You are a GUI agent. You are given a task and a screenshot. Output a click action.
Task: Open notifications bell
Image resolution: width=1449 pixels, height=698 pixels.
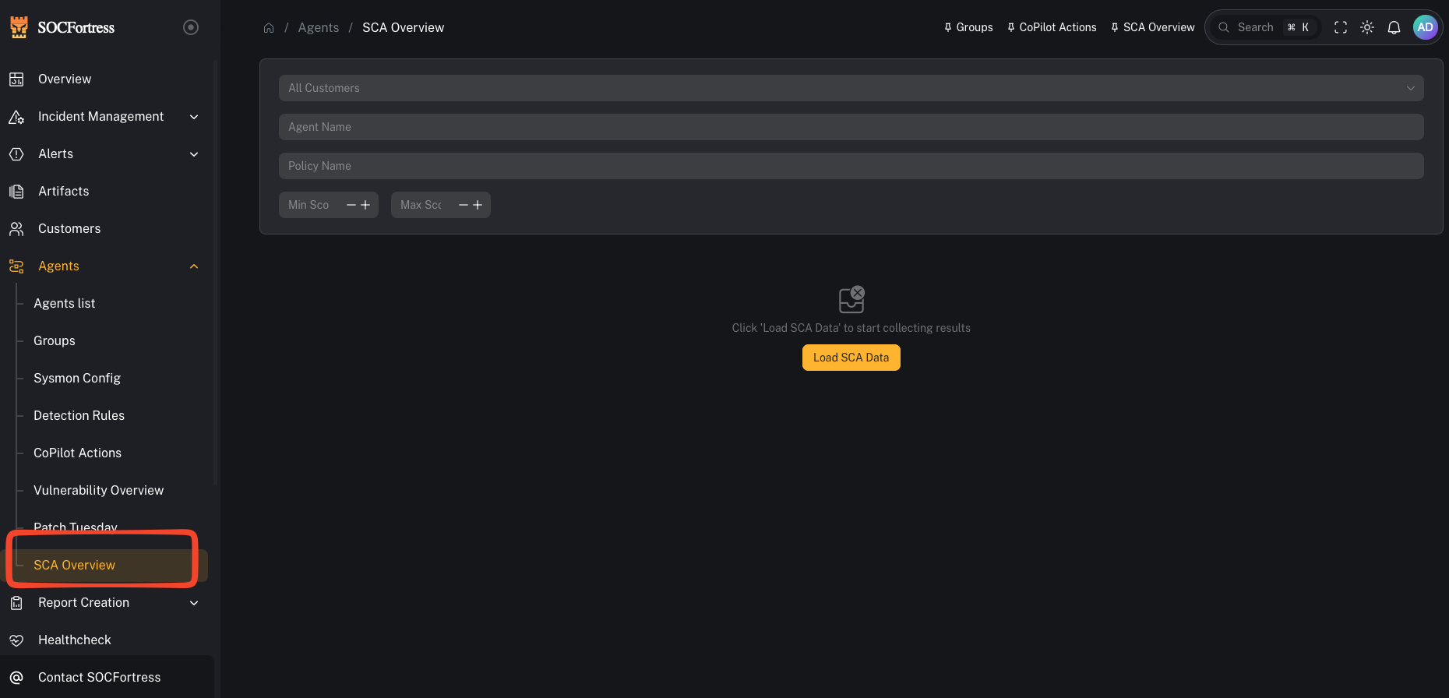(x=1394, y=27)
